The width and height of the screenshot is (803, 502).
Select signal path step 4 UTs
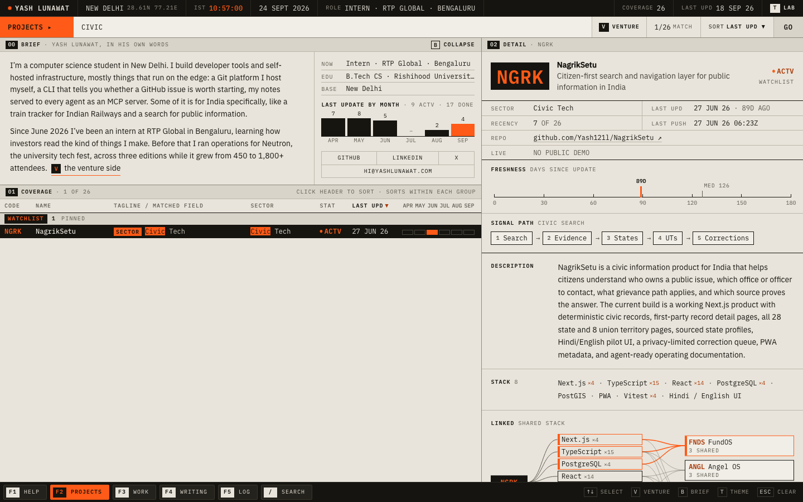667,238
